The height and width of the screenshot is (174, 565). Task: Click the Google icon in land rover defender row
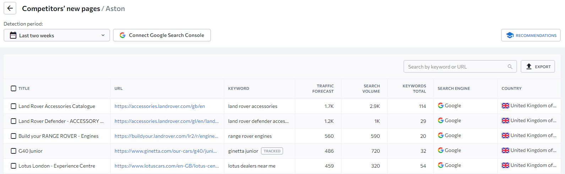click(441, 120)
